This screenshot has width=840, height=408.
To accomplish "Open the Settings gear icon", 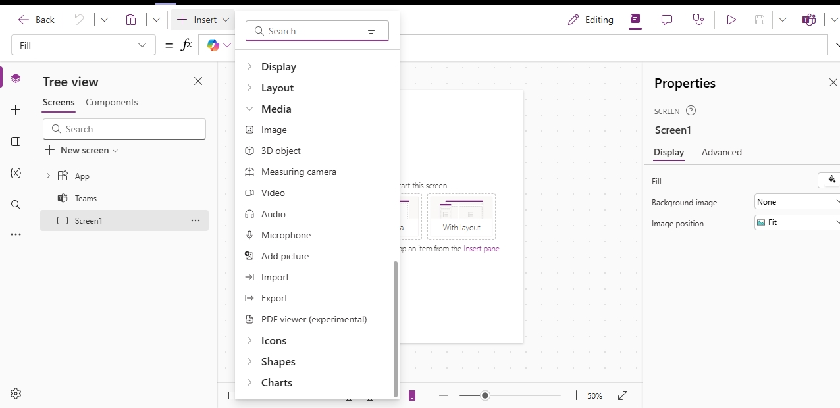I will pyautogui.click(x=16, y=394).
